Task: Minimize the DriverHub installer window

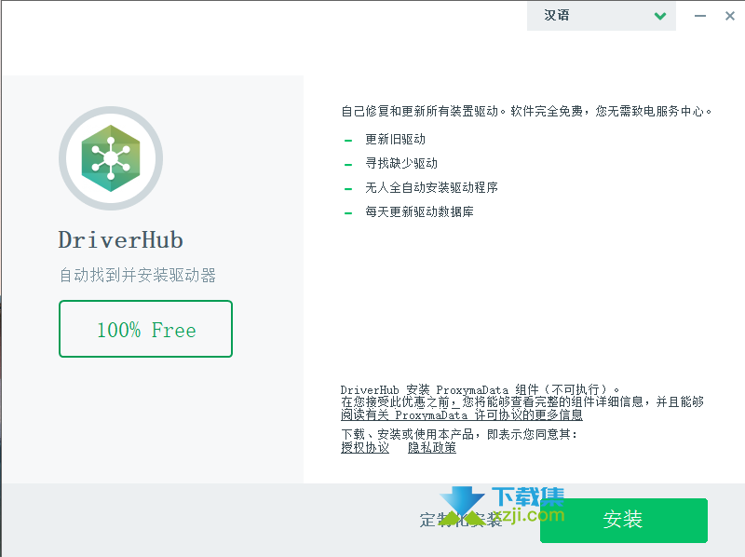Action: coord(700,16)
